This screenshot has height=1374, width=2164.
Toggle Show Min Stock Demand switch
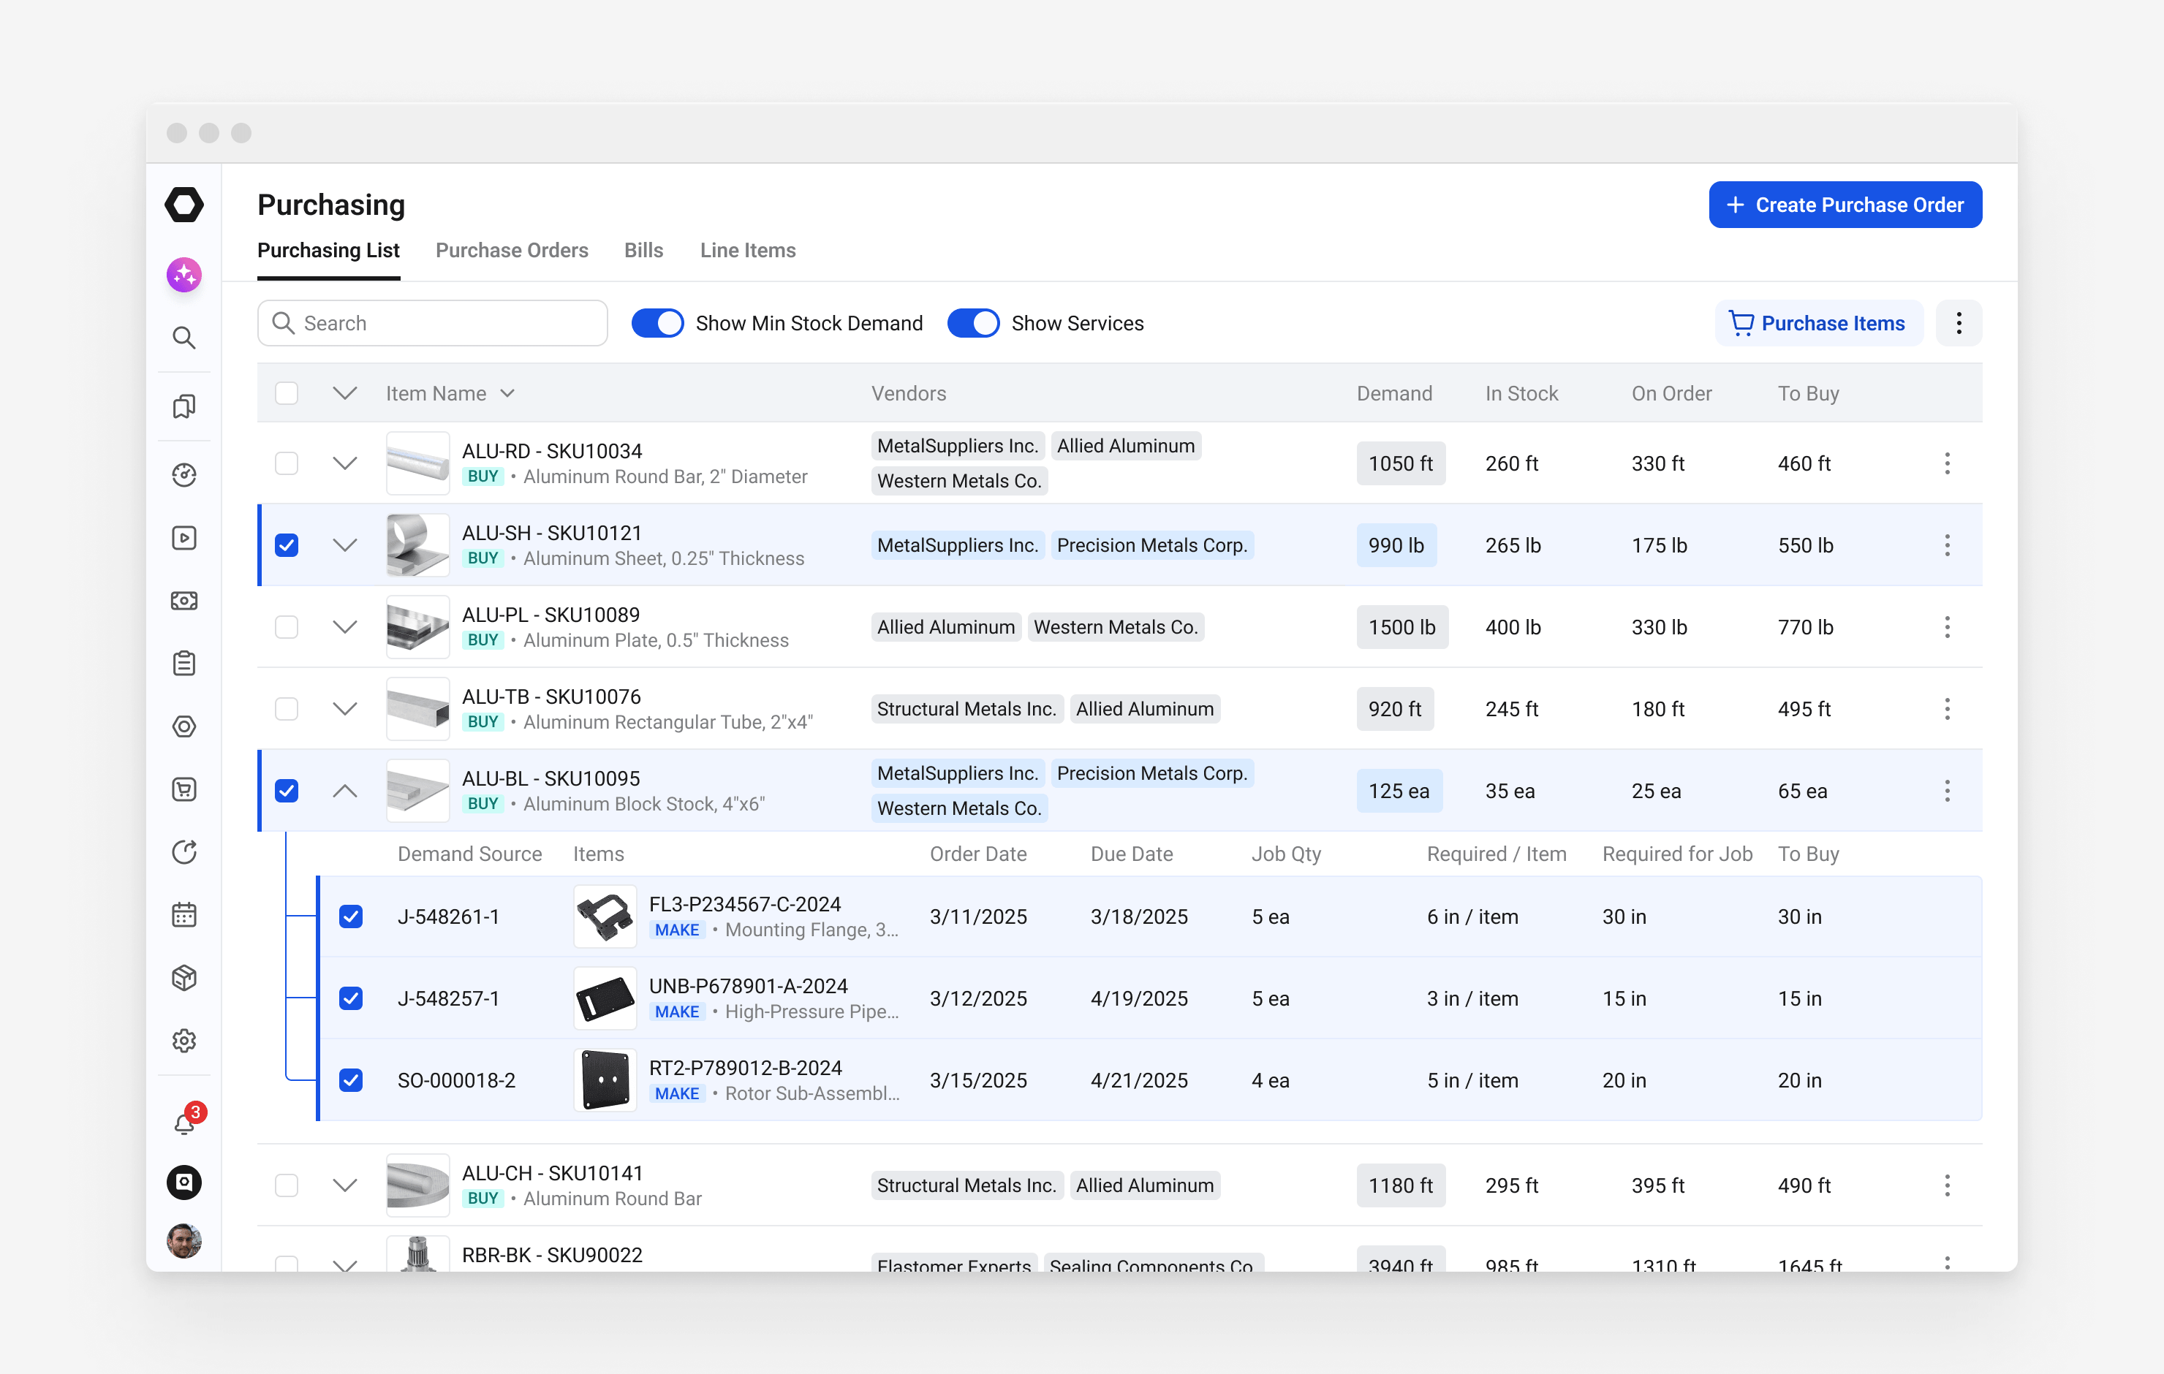pos(658,324)
